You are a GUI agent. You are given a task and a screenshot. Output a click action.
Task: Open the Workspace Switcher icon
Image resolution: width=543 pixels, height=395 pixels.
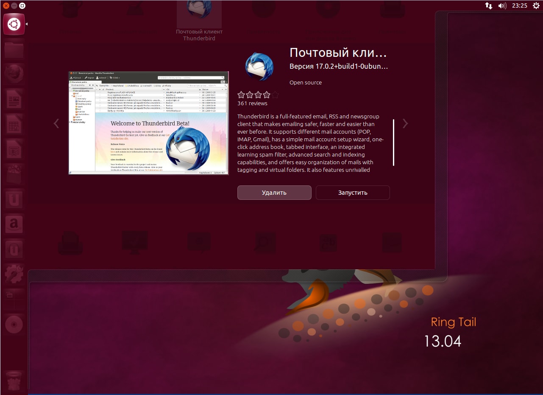pos(14,300)
